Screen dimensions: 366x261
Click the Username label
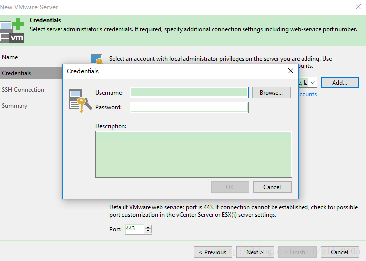[109, 93]
